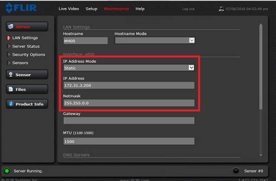Click the arrow icon beside Server Status
This screenshot has height=181, width=276.
tap(9, 46)
